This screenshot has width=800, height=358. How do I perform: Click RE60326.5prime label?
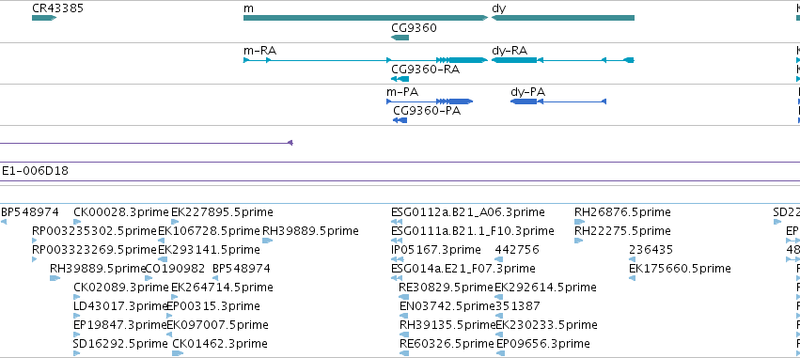pyautogui.click(x=447, y=344)
